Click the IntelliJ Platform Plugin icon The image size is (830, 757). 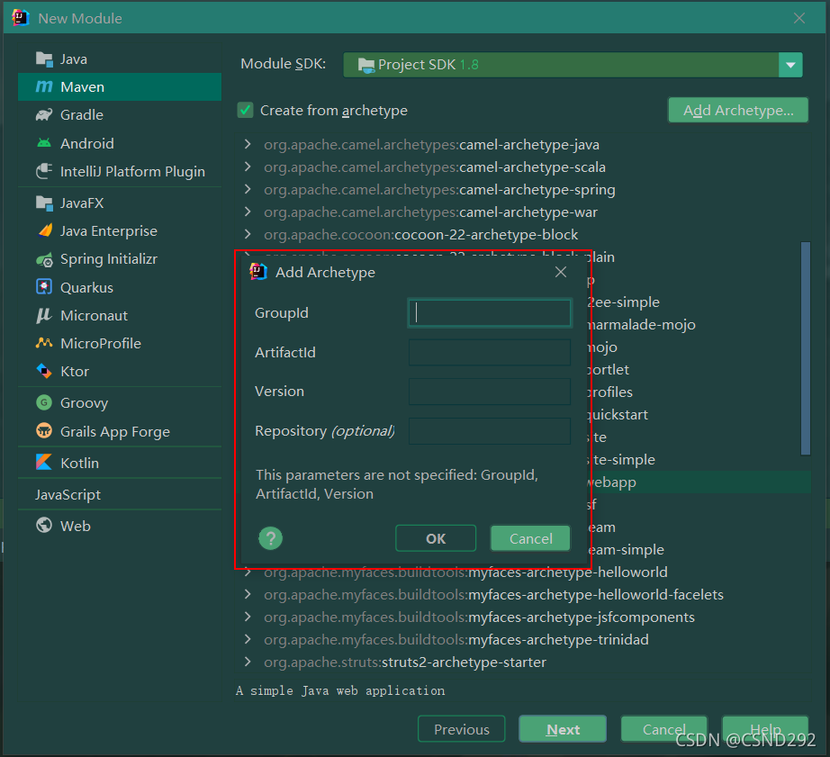(x=44, y=171)
